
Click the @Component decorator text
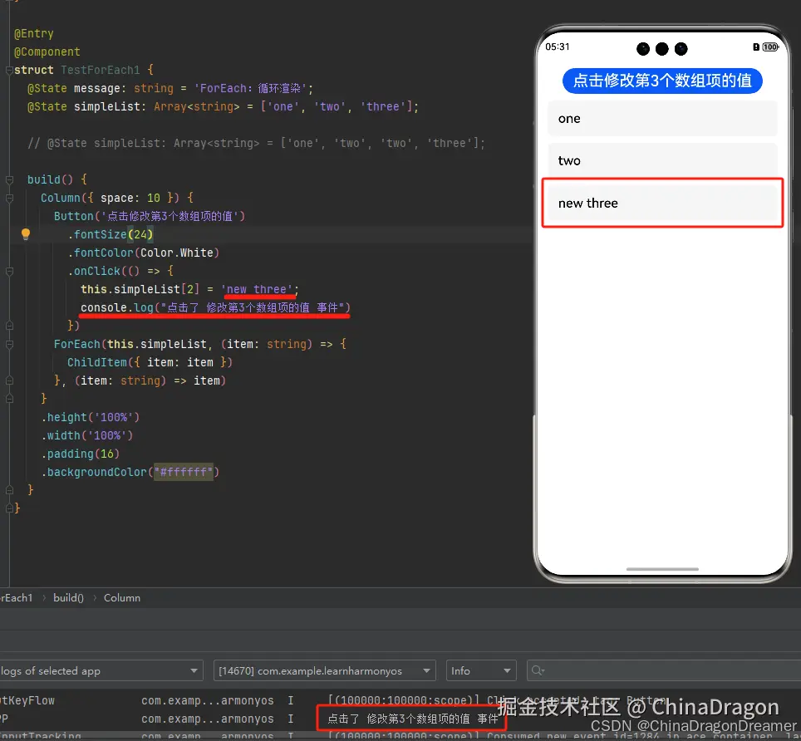tap(47, 52)
